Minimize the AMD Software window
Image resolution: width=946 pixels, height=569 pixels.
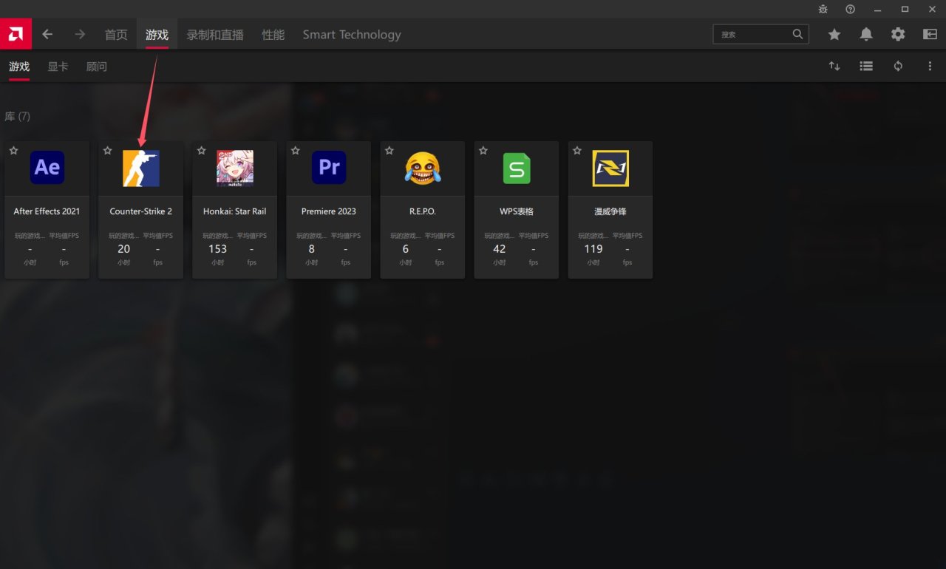point(877,9)
